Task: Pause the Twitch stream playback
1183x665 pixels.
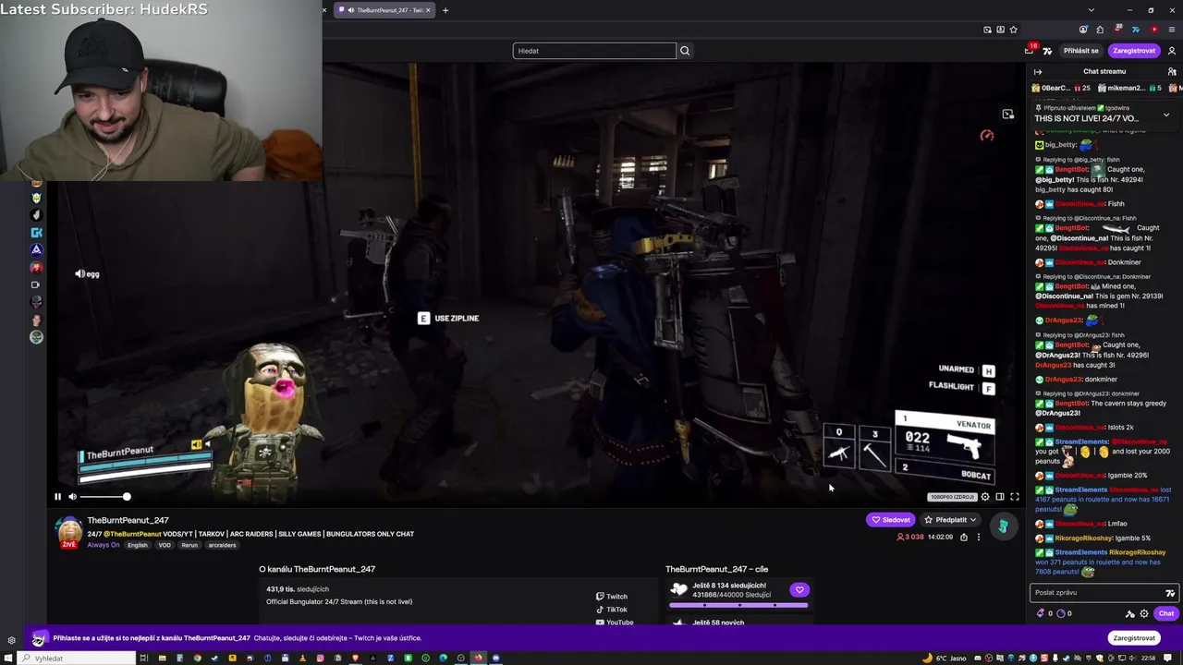Action: [57, 497]
